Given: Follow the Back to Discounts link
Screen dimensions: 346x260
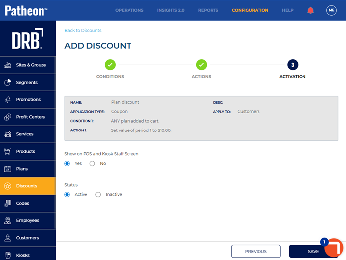Looking at the screenshot, I should point(82,31).
